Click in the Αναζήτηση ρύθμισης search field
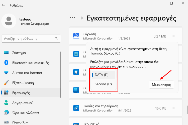 [31, 38]
